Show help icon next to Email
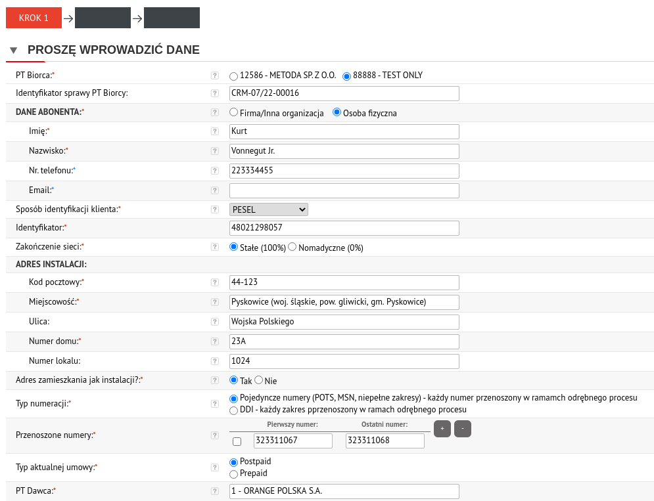Screen dimensions: 654x501 pos(215,190)
